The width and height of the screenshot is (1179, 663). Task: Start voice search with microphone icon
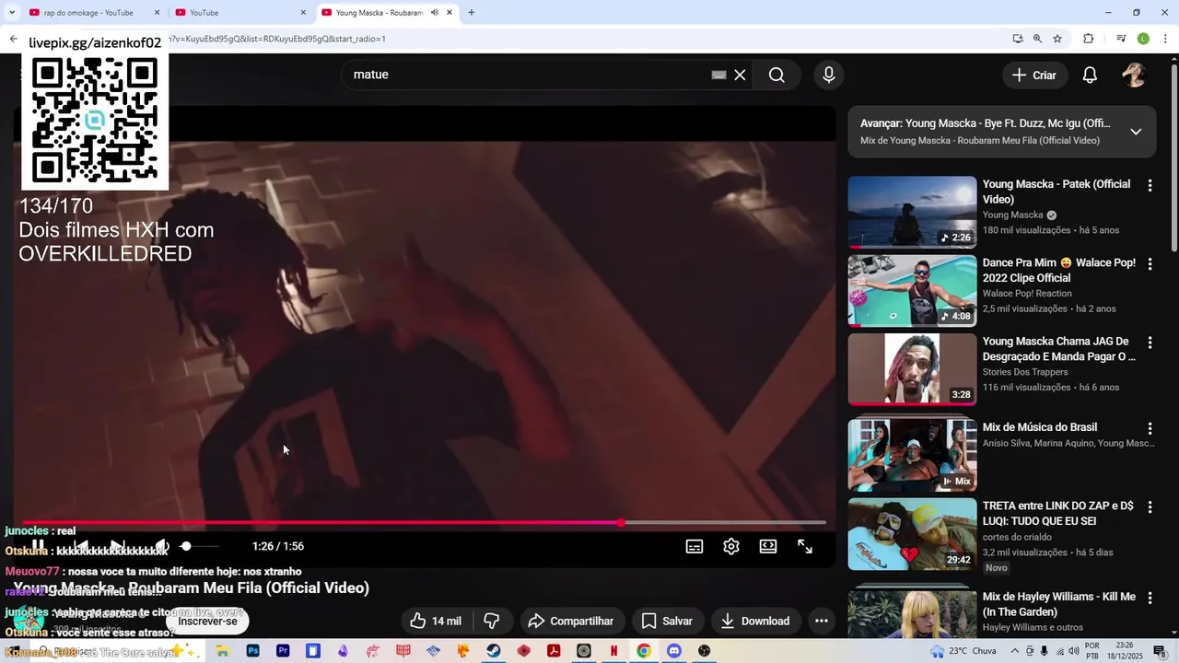(x=829, y=76)
